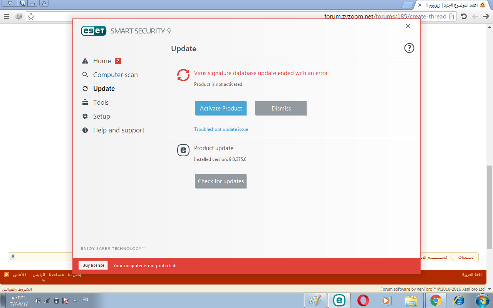Switch to Chrome in the taskbar

pos(436,300)
